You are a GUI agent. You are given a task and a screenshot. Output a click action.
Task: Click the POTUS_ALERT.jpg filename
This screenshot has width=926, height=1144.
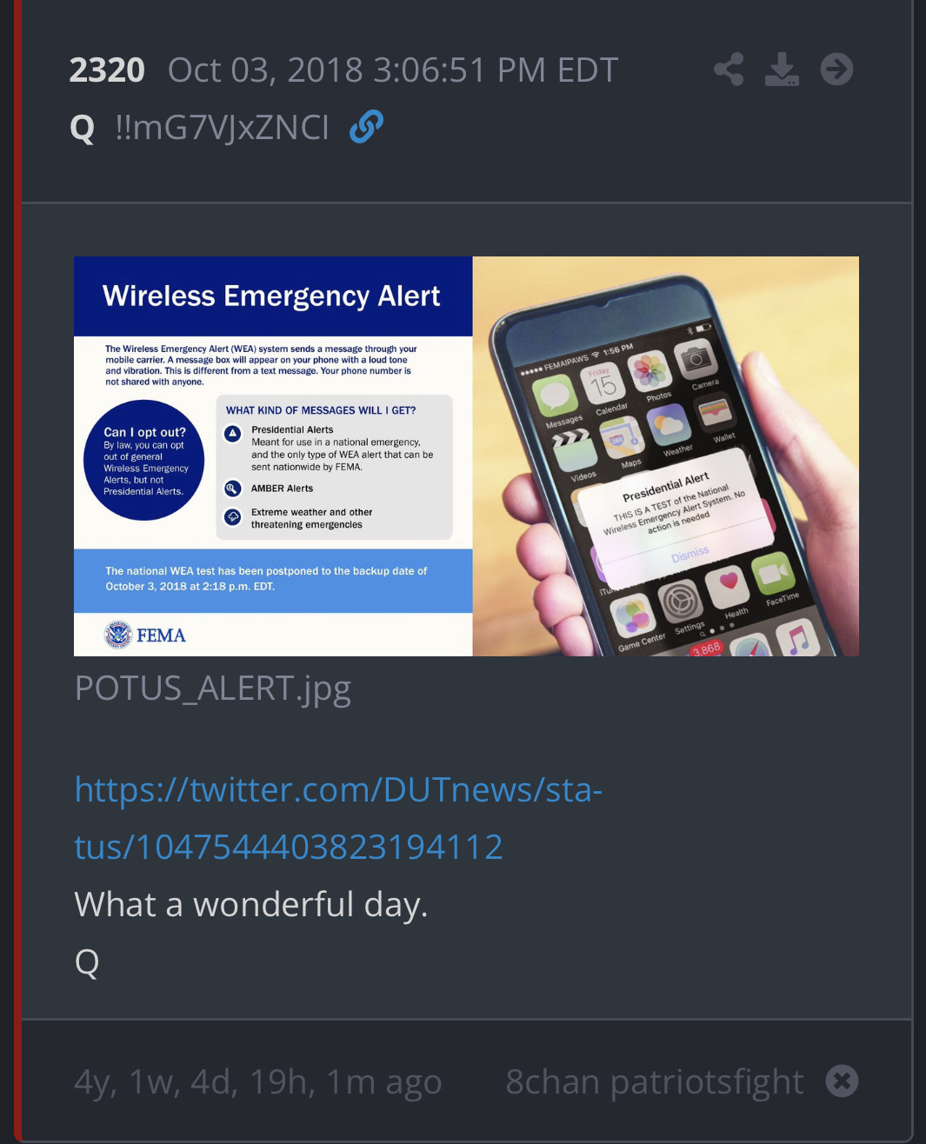point(213,688)
